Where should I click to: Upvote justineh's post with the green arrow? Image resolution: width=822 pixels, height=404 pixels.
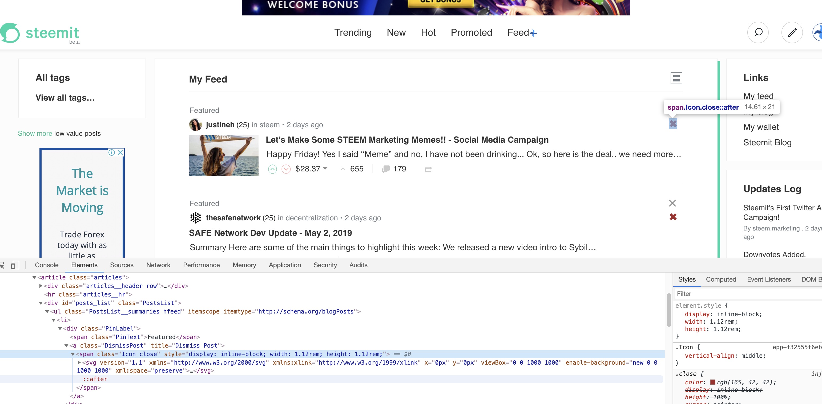(x=272, y=169)
